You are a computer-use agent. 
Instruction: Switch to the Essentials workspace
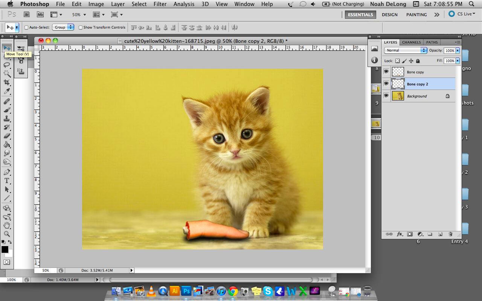pyautogui.click(x=360, y=15)
